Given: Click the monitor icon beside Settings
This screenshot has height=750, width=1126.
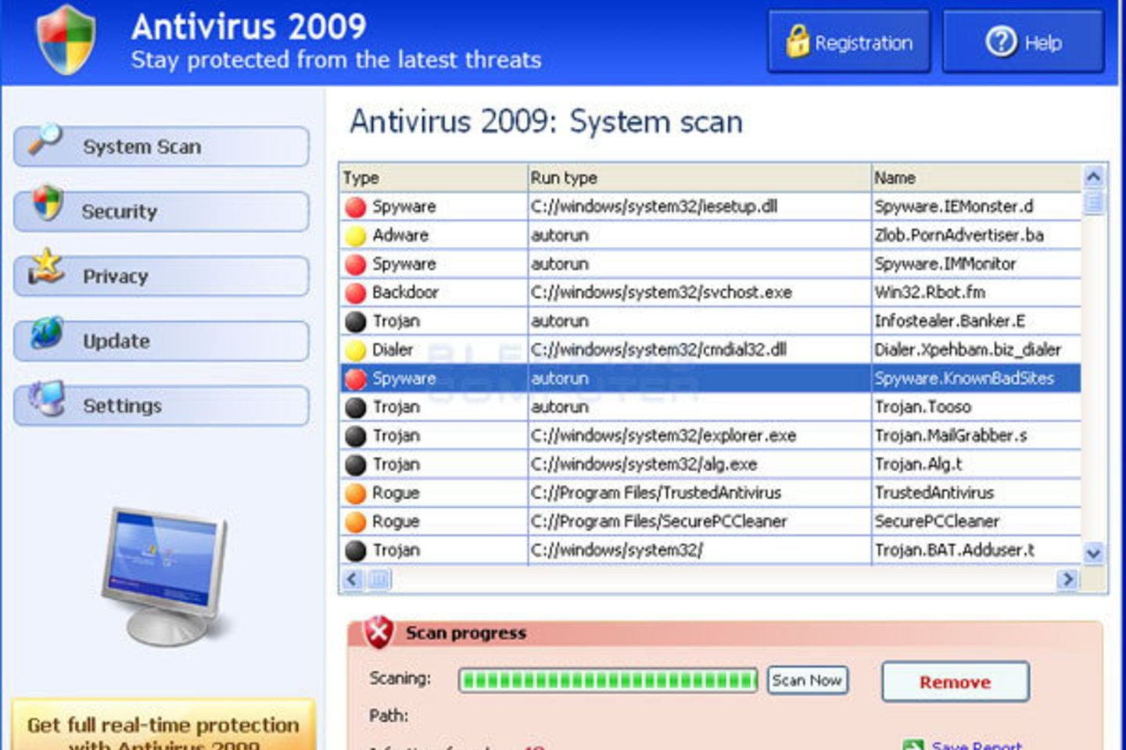Looking at the screenshot, I should (48, 397).
